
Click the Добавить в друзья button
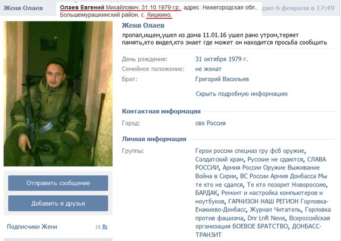click(58, 203)
